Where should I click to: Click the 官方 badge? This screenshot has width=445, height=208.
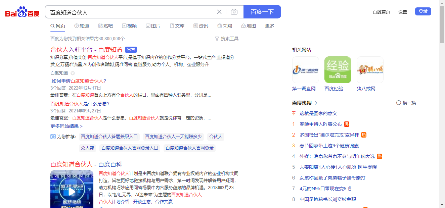131,50
